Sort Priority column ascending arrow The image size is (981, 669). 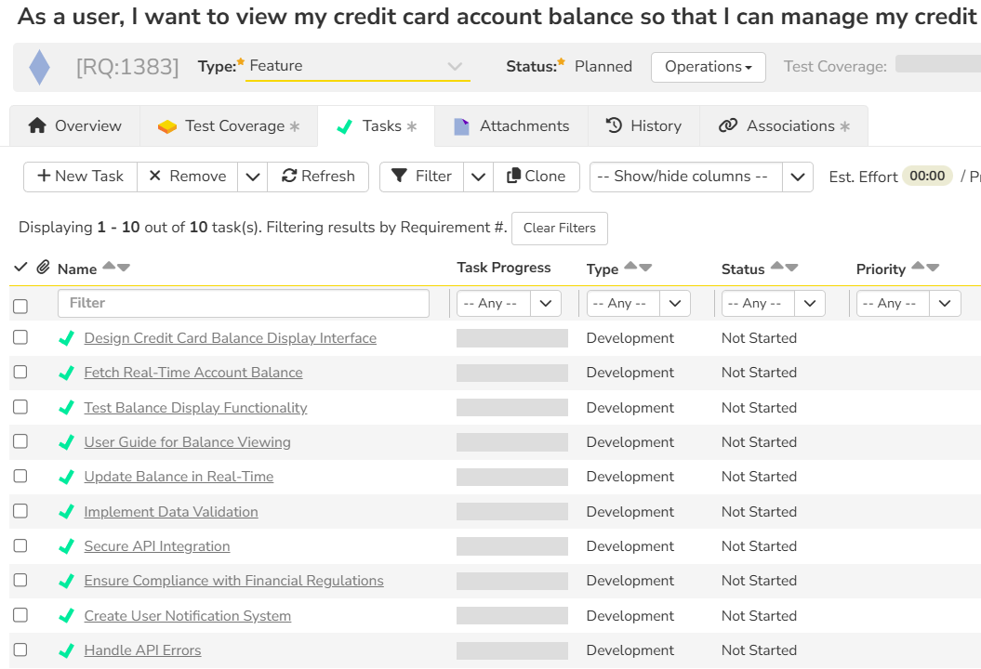click(x=918, y=268)
